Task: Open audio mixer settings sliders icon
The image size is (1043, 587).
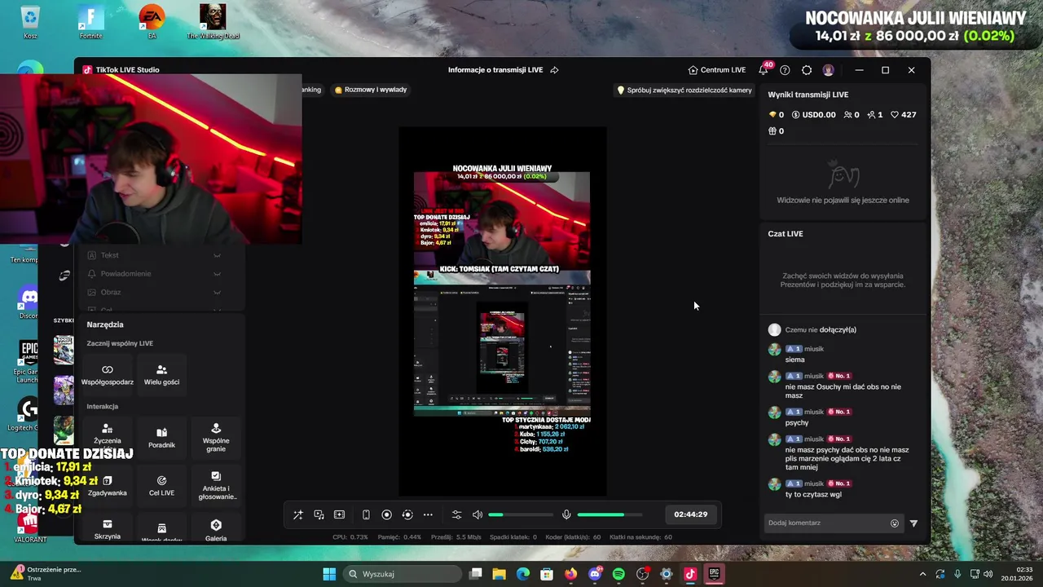Action: (x=456, y=514)
